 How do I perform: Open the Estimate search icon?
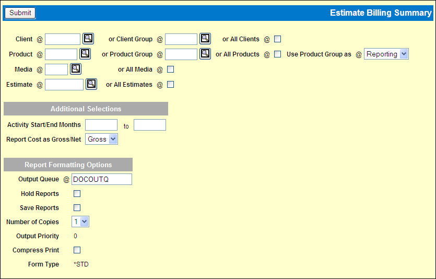coord(91,84)
